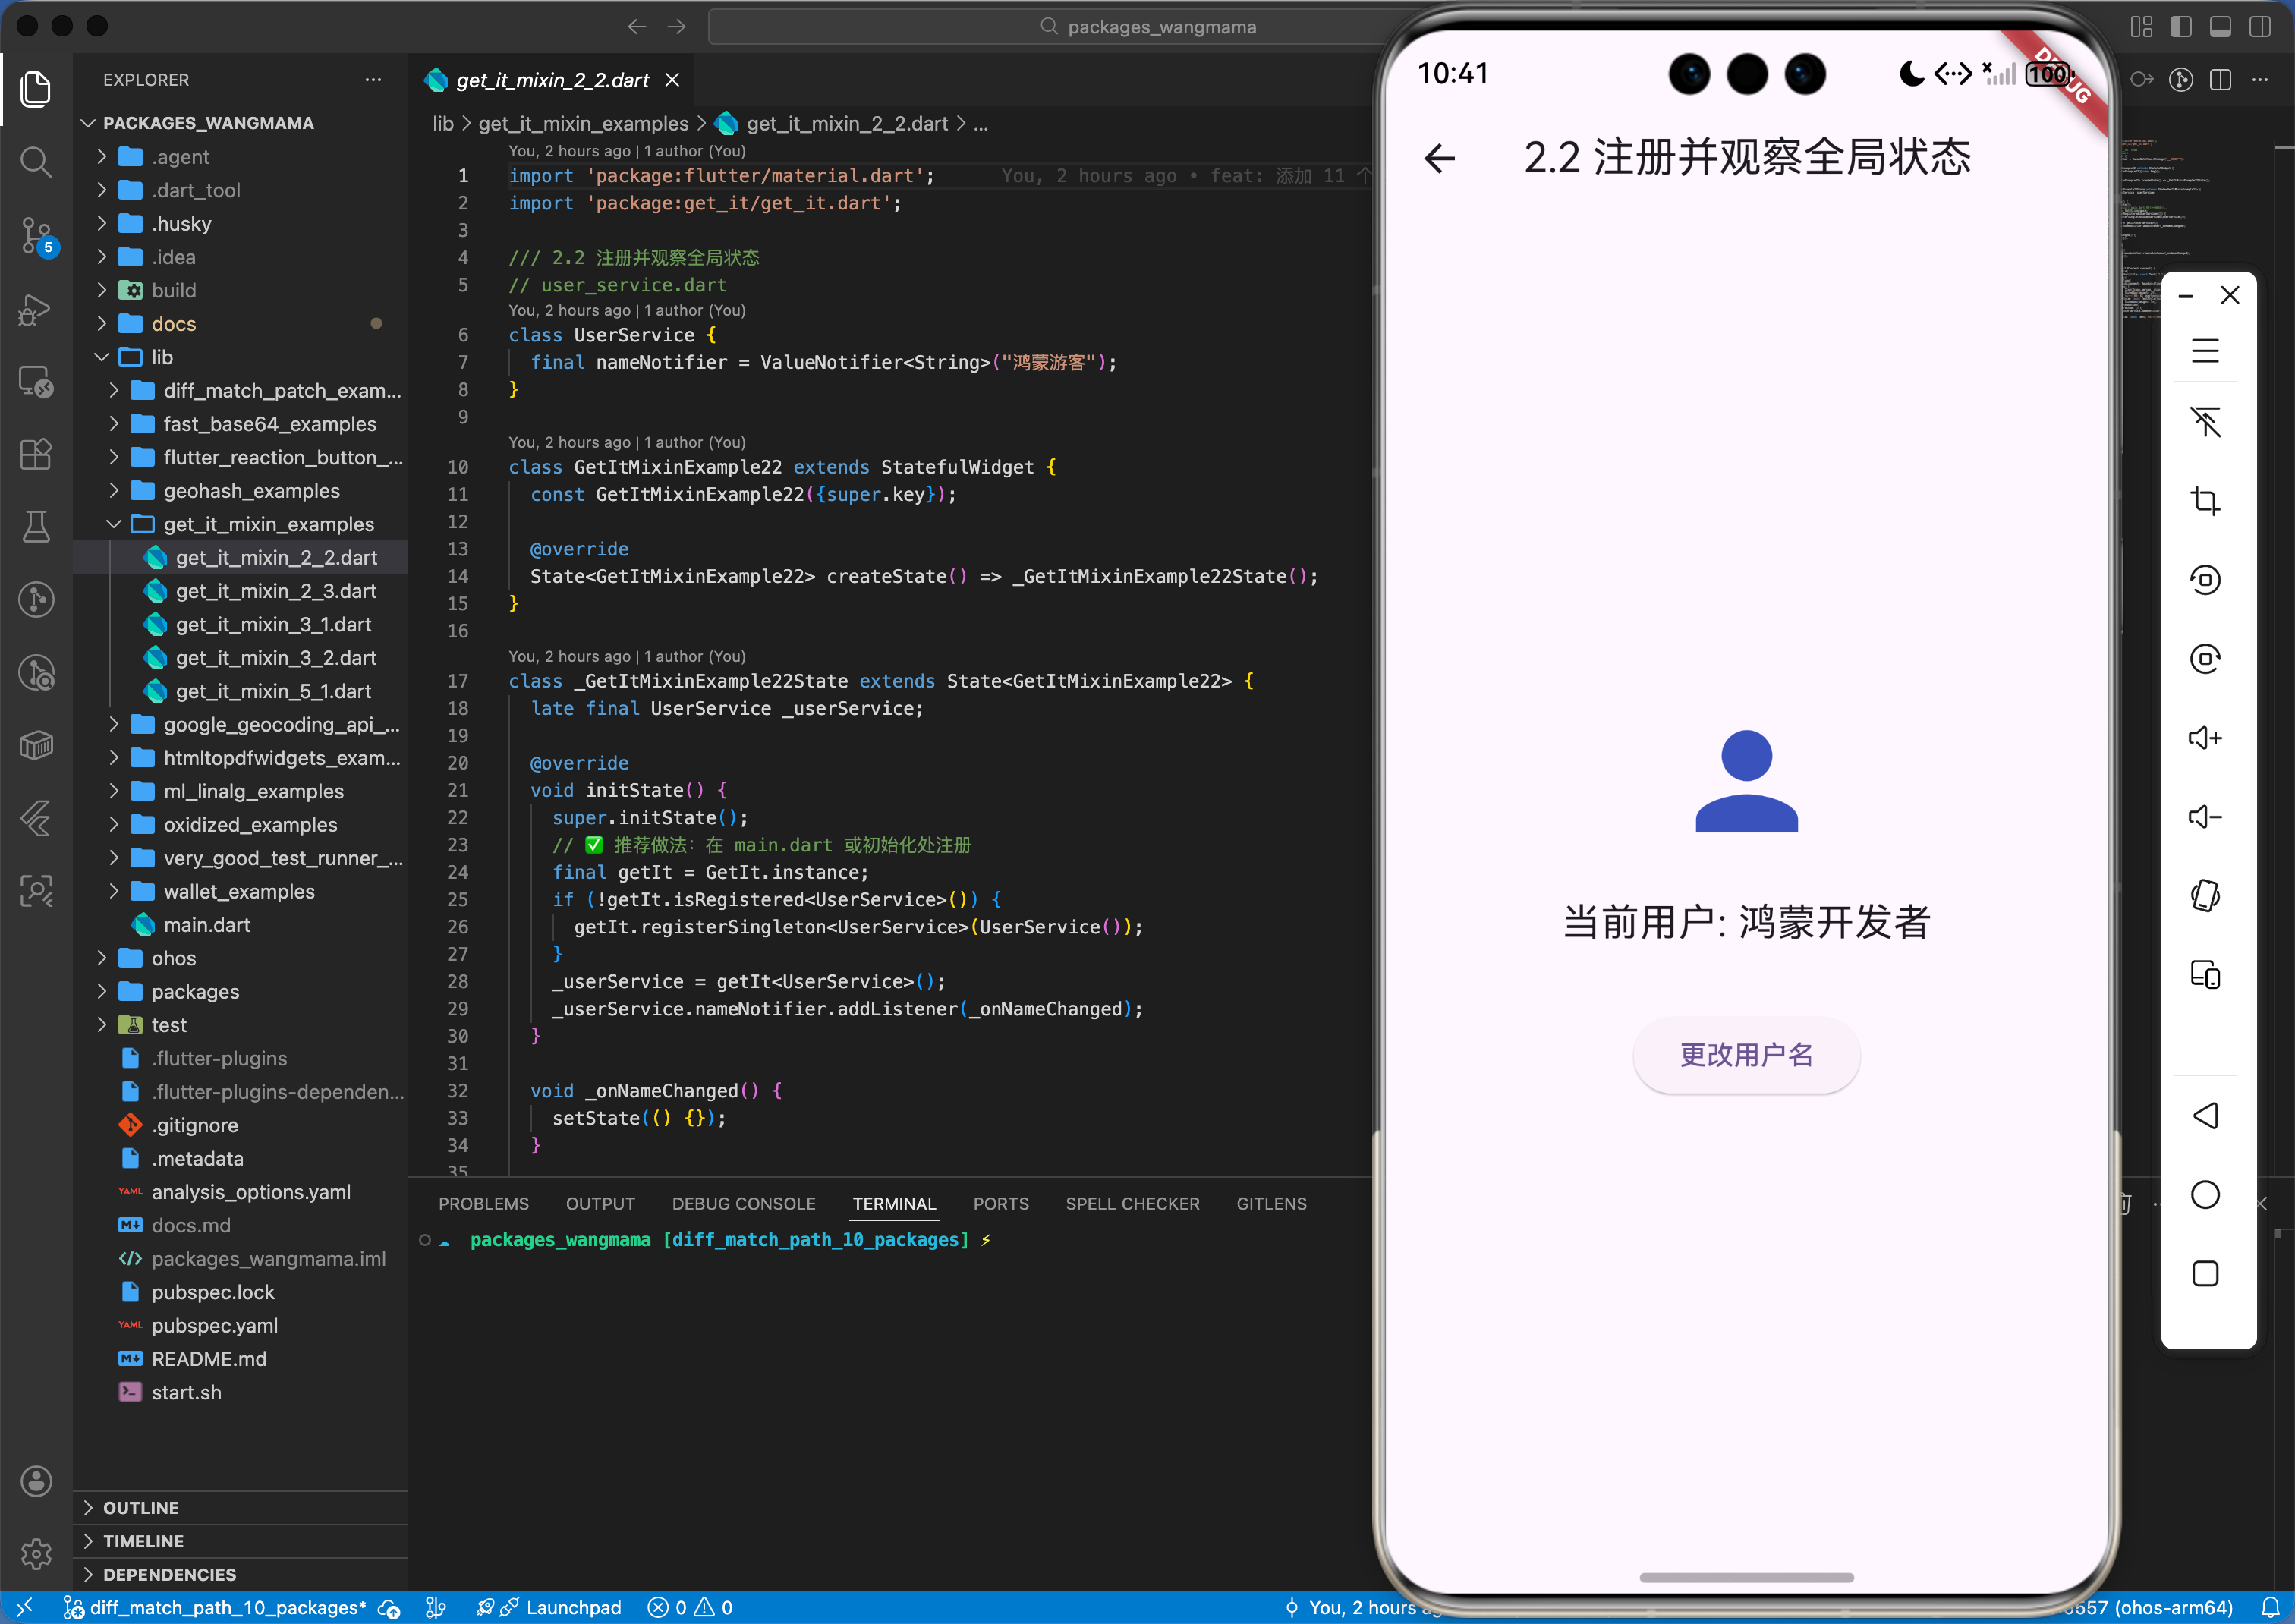Expand the OUTLINE section
2295x1624 pixels.
click(x=141, y=1507)
